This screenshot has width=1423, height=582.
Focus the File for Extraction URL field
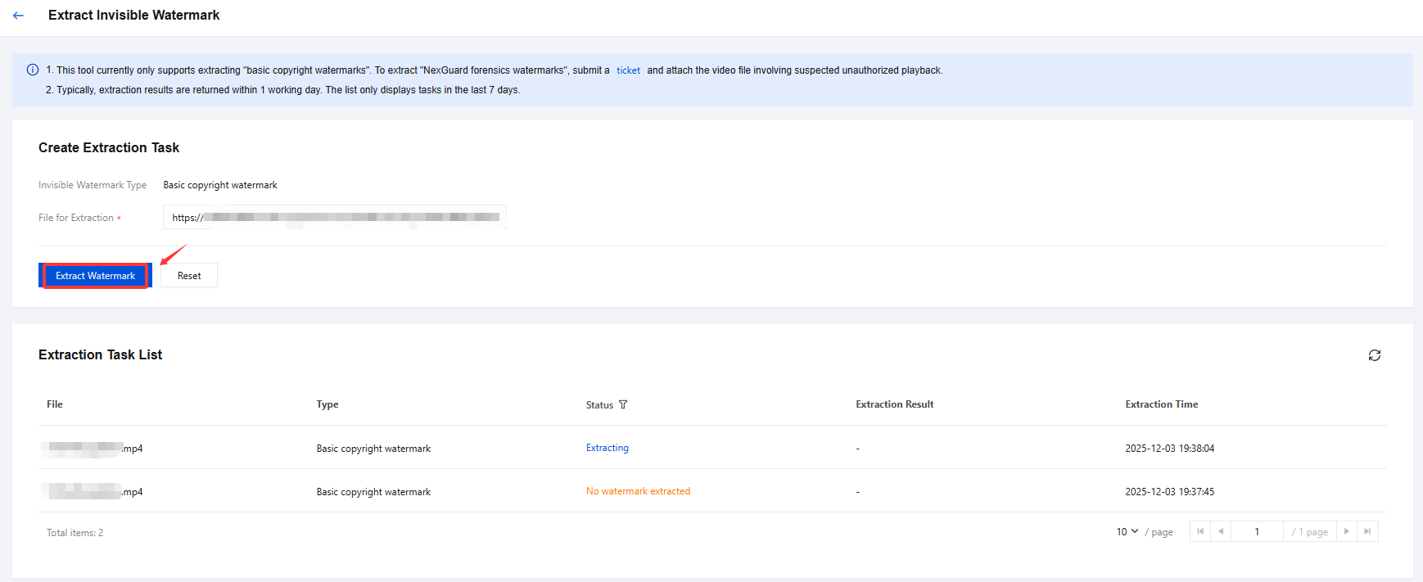pyautogui.click(x=334, y=218)
